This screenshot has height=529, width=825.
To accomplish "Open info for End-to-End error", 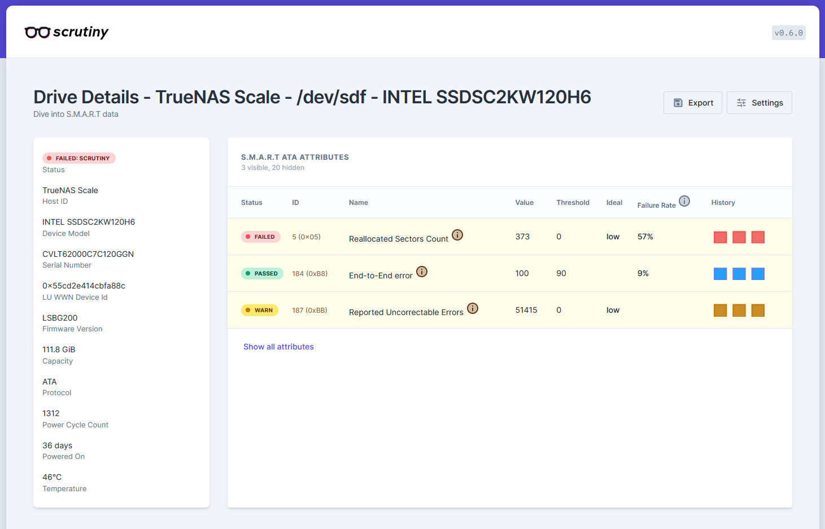I will point(422,272).
